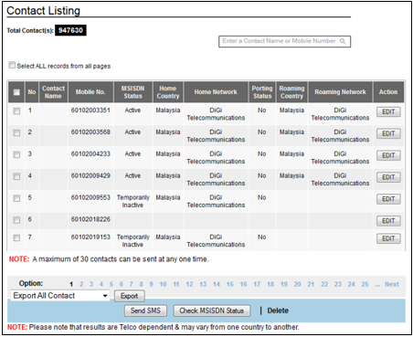Go to page 2 of contacts
This screenshot has height=337, width=413.
click(81, 284)
